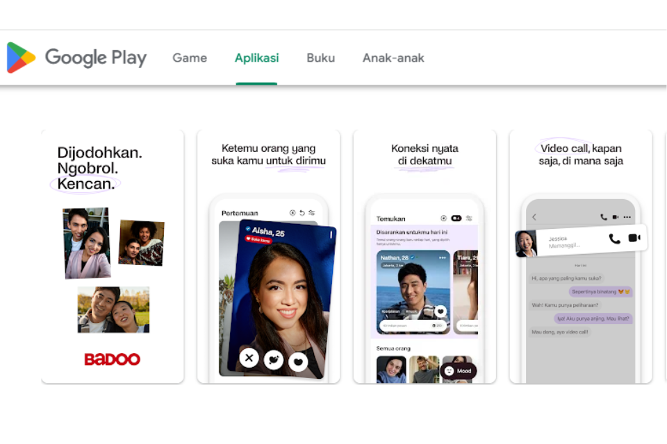The image size is (667, 444).
Task: Open the three-dot menu on Nathan's card
Action: [x=443, y=258]
